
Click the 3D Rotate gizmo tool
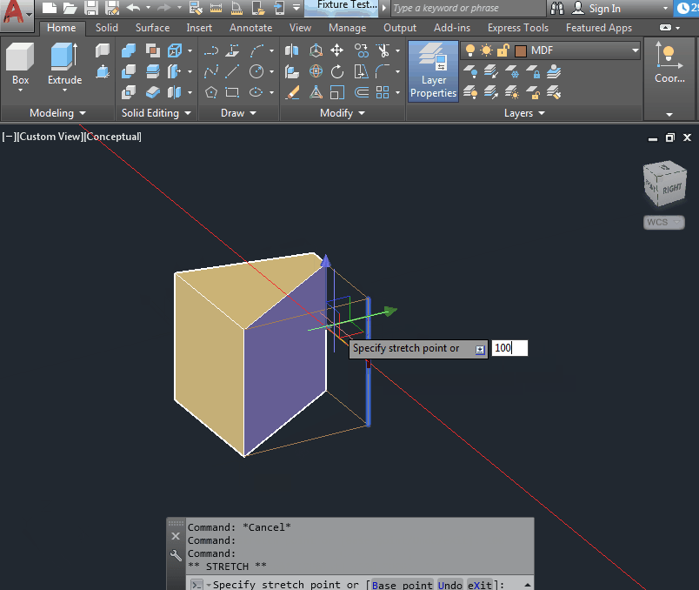pyautogui.click(x=316, y=71)
